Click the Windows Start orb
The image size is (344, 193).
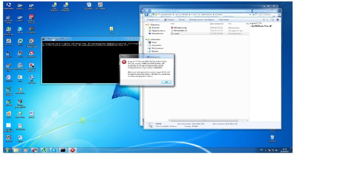(7, 150)
